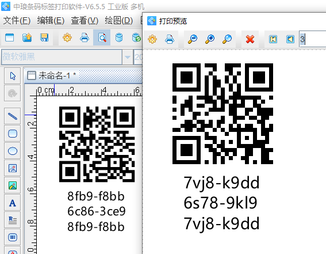Select the line drawing tool
326x254 pixels.
tap(13, 116)
